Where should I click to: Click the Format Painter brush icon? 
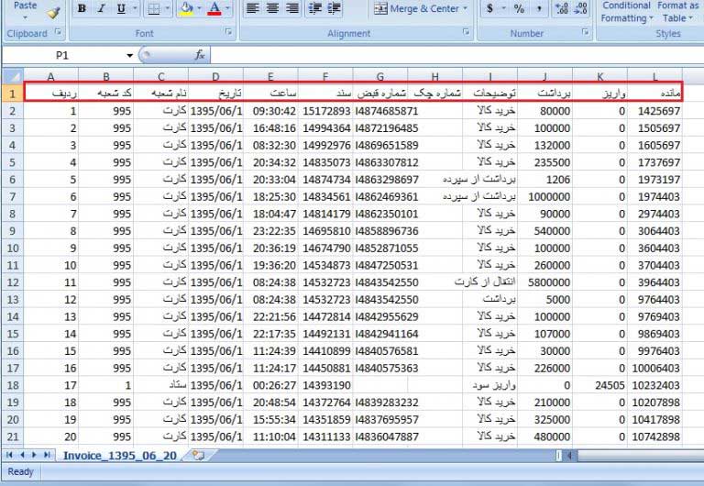(x=53, y=11)
